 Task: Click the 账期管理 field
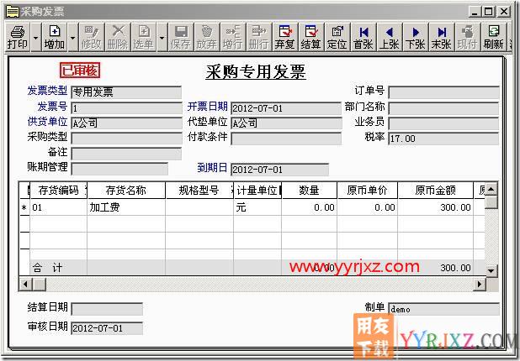click(x=119, y=169)
